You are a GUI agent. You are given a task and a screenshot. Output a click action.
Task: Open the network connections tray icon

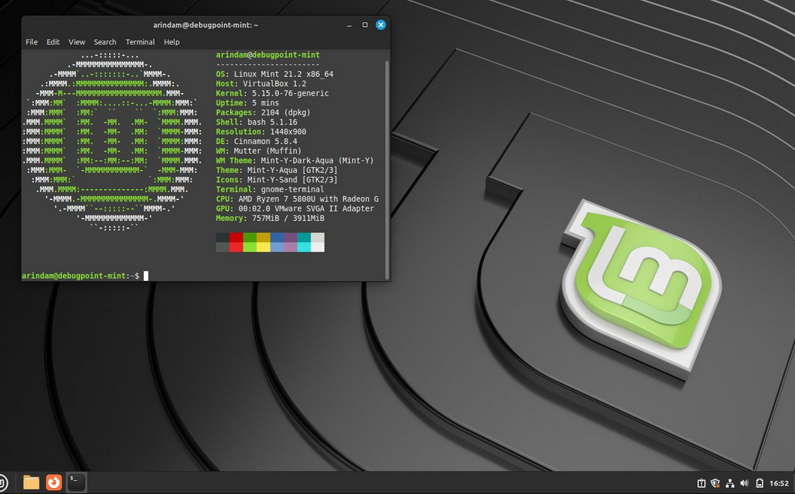pos(730,483)
